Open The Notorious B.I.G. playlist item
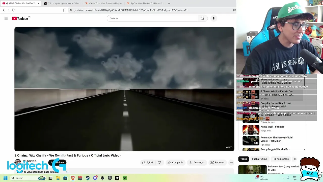 276,81
